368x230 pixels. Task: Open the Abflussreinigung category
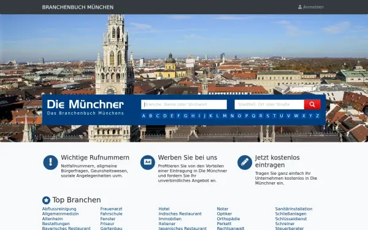pyautogui.click(x=59, y=209)
